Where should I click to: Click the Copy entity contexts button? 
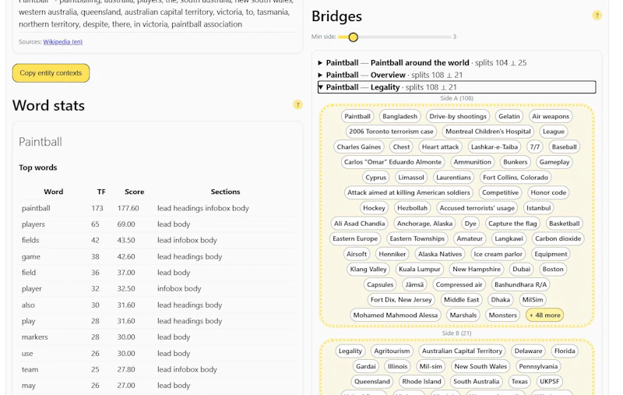coord(51,73)
